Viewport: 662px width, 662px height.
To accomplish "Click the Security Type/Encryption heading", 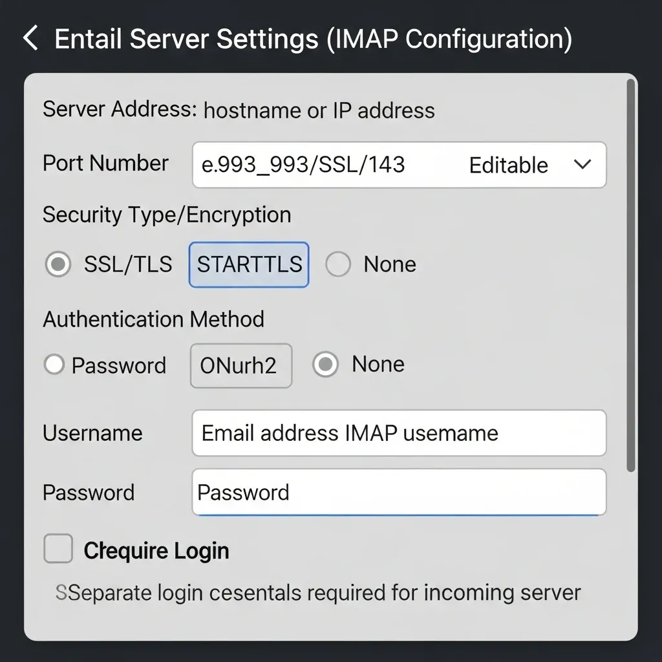I will tap(167, 215).
